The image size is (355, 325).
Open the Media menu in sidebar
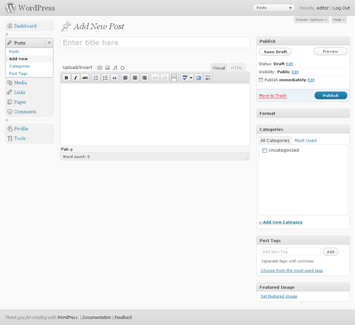tap(29, 82)
